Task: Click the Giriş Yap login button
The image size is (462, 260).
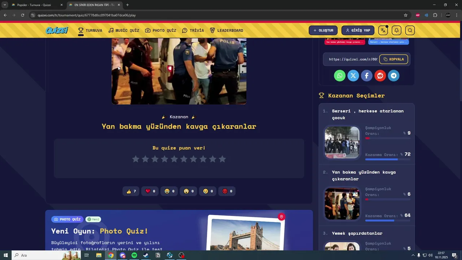Action: [358, 30]
